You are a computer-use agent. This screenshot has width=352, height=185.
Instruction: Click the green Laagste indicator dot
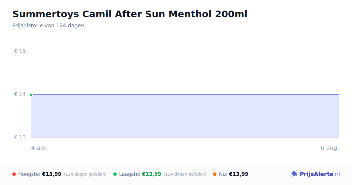pyautogui.click(x=115, y=174)
